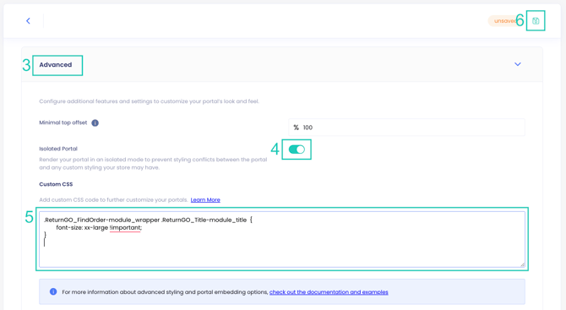Collapse the Advanced section chevron

pos(518,64)
